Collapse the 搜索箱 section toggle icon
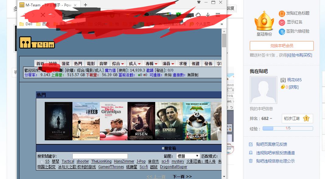The width and height of the screenshot is (325, 179). tap(163, 148)
